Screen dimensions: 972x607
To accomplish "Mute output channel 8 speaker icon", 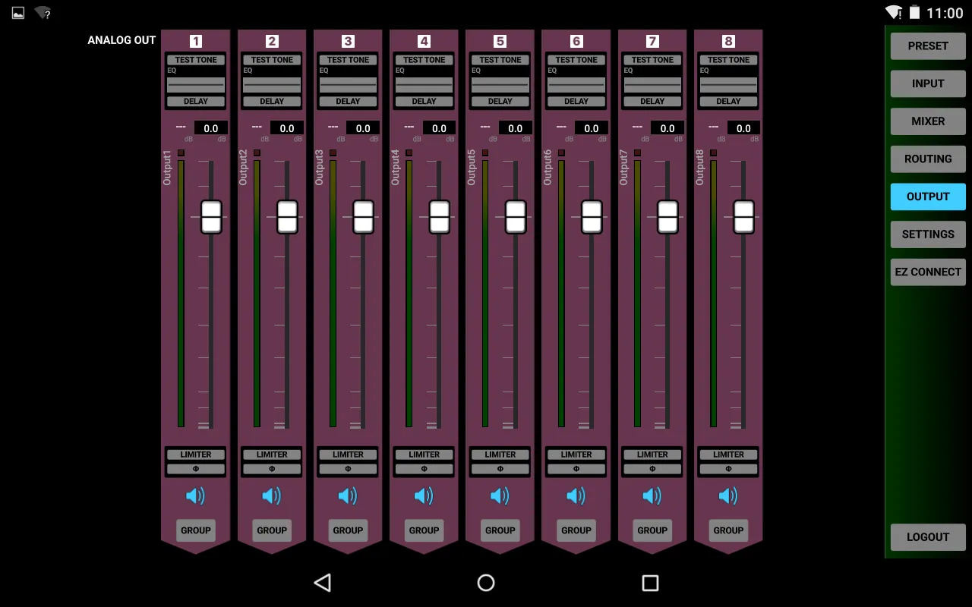I will (728, 496).
